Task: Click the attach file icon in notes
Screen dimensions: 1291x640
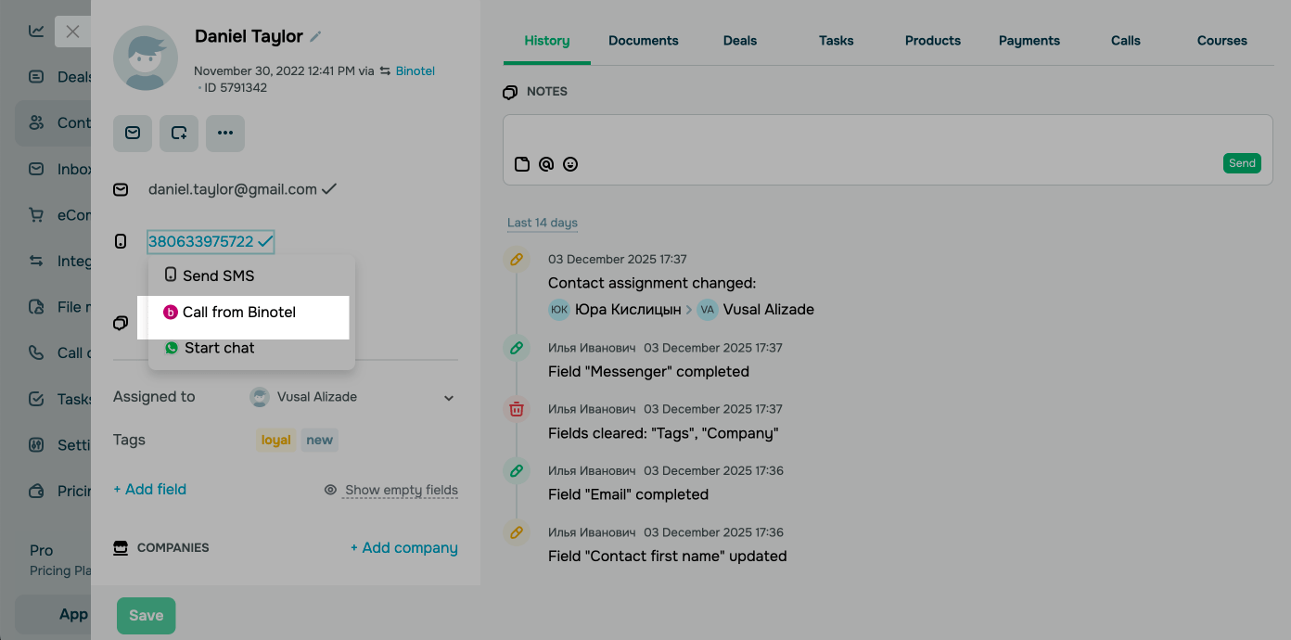Action: (522, 164)
